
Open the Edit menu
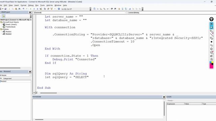tap(5, 5)
